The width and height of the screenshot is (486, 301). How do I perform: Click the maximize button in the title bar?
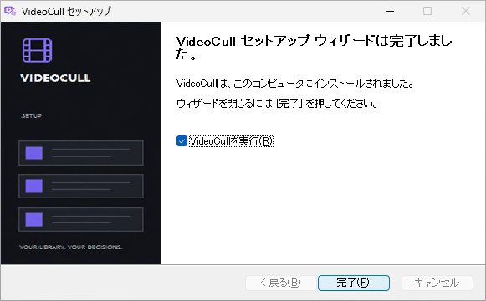coord(427,11)
